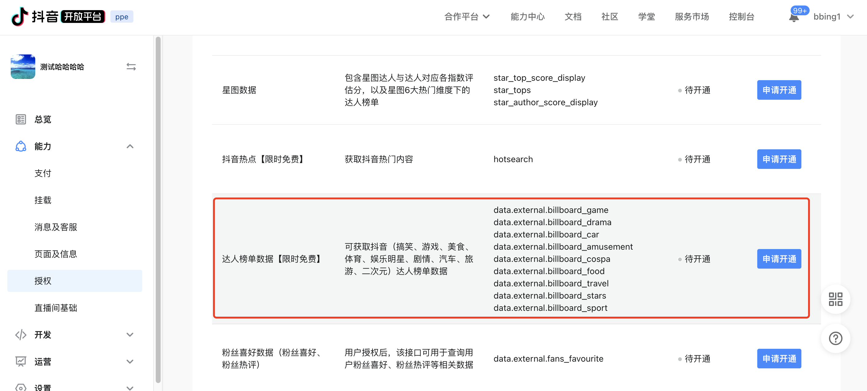Screen dimensions: 867x391
Task: Open the 合作平台 dropdown menu
Action: [x=467, y=17]
